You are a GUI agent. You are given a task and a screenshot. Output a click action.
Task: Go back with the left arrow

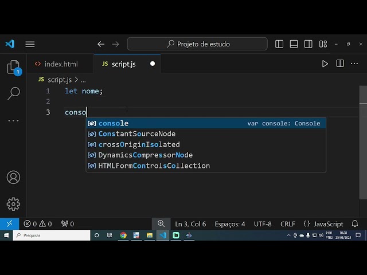click(101, 44)
